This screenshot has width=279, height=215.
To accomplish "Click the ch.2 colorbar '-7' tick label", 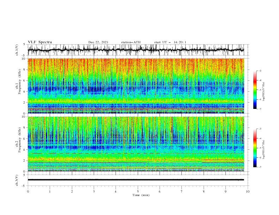I will [x=260, y=167].
